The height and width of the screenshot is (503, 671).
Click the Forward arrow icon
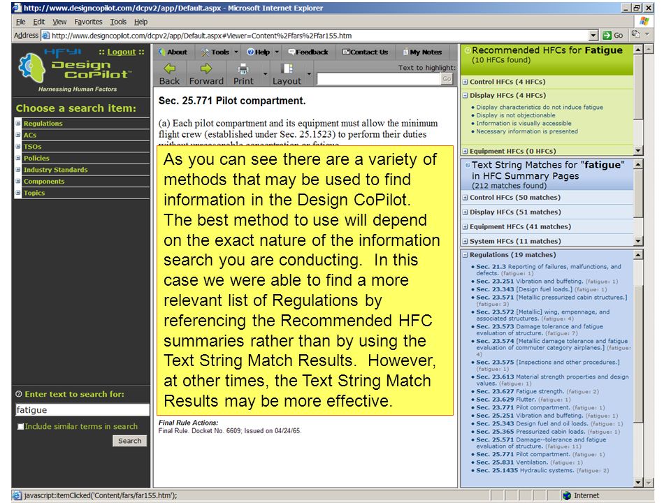tap(206, 68)
